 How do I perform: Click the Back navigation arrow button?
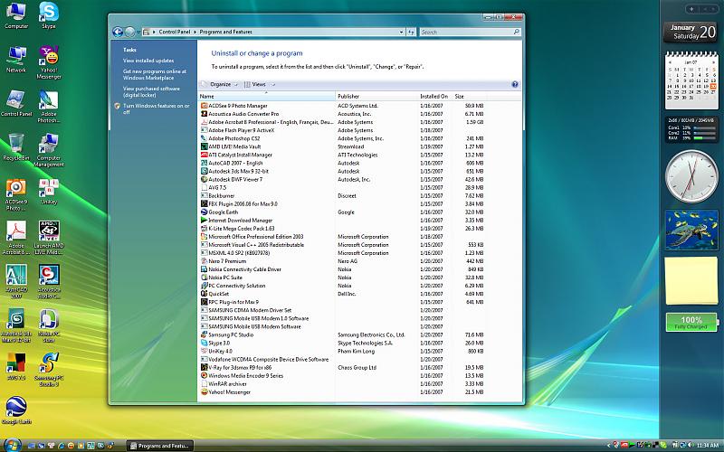[118, 32]
